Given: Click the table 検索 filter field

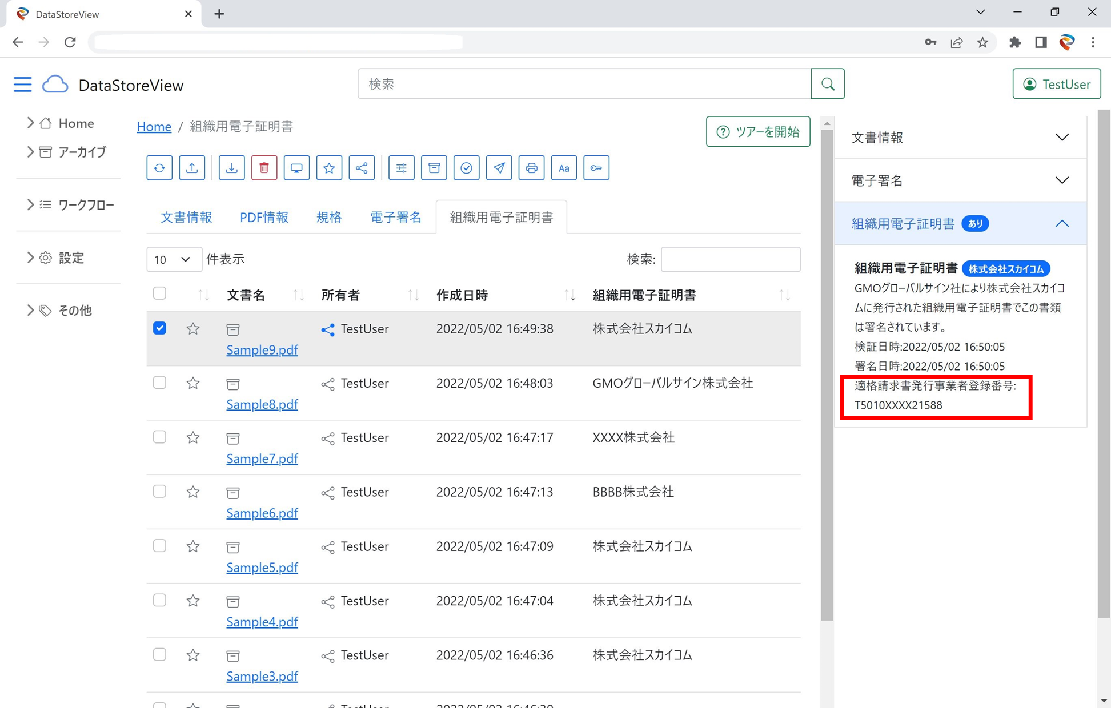Looking at the screenshot, I should 730,260.
